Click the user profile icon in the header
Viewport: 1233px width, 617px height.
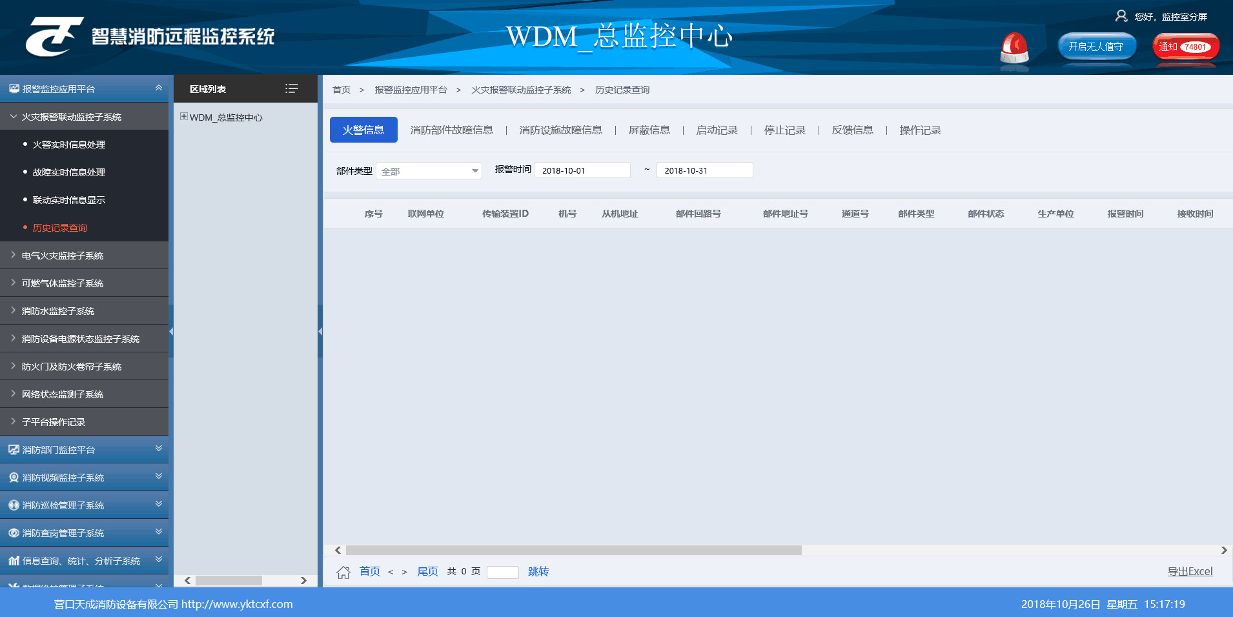pos(1121,16)
